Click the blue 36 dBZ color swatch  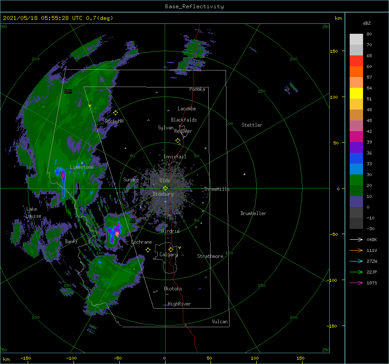coord(356,158)
